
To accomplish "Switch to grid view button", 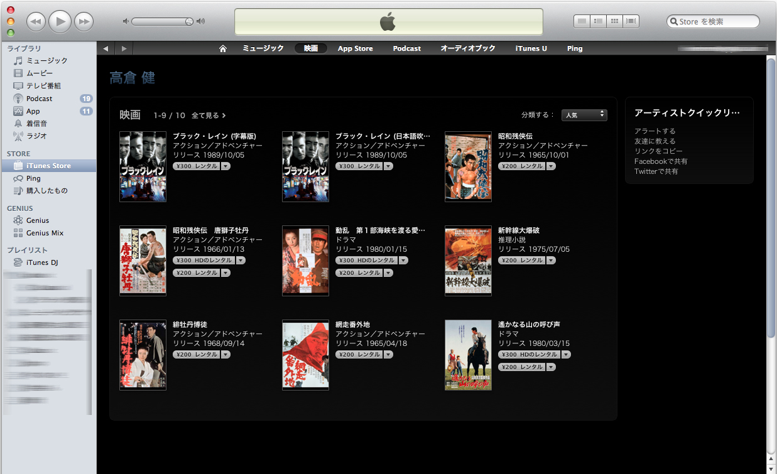I will (615, 21).
